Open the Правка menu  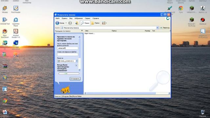coord(64,18)
